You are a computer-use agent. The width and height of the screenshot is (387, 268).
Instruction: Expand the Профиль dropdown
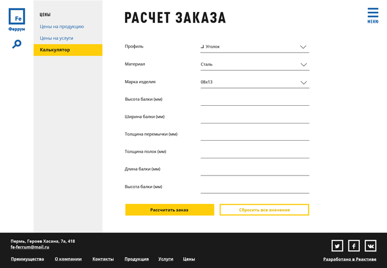point(254,47)
